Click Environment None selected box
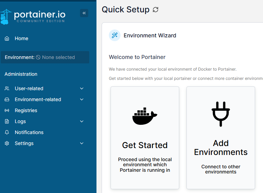The width and height of the screenshot is (263, 193). (45, 57)
